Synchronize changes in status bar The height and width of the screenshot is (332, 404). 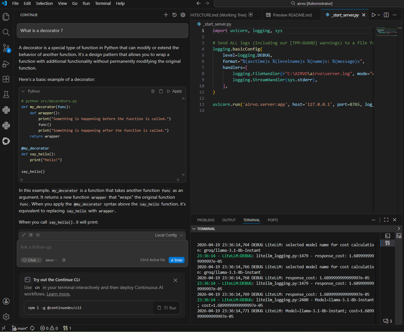coord(32,328)
